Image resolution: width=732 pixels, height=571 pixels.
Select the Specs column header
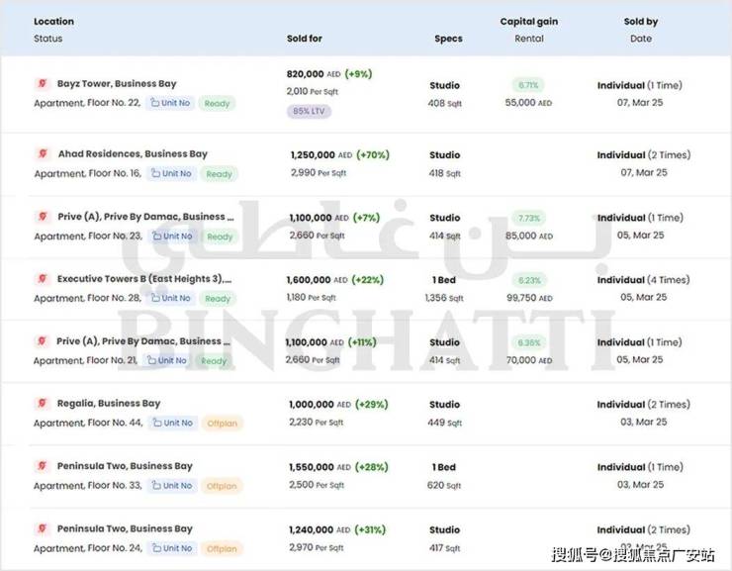click(x=447, y=39)
